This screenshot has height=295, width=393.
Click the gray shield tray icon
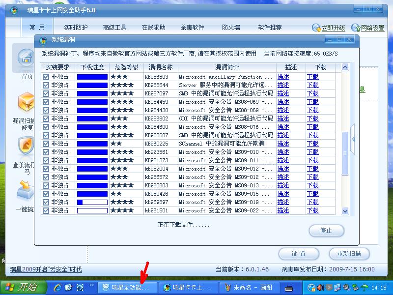click(329, 288)
